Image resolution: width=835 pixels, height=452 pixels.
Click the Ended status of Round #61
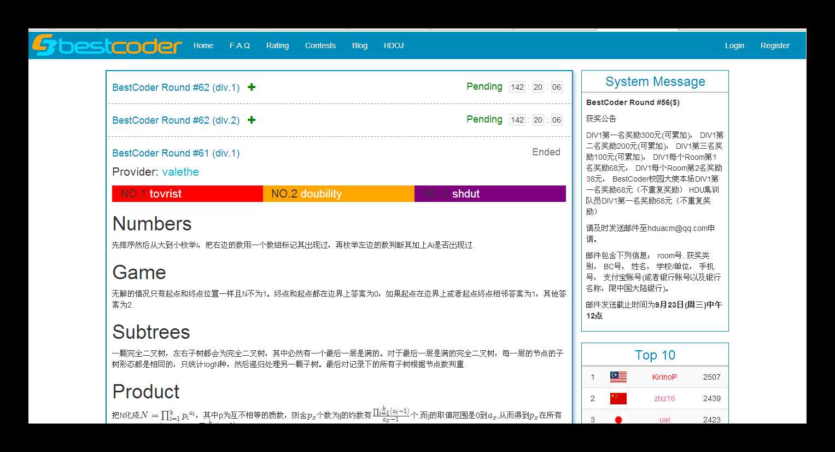tap(546, 152)
